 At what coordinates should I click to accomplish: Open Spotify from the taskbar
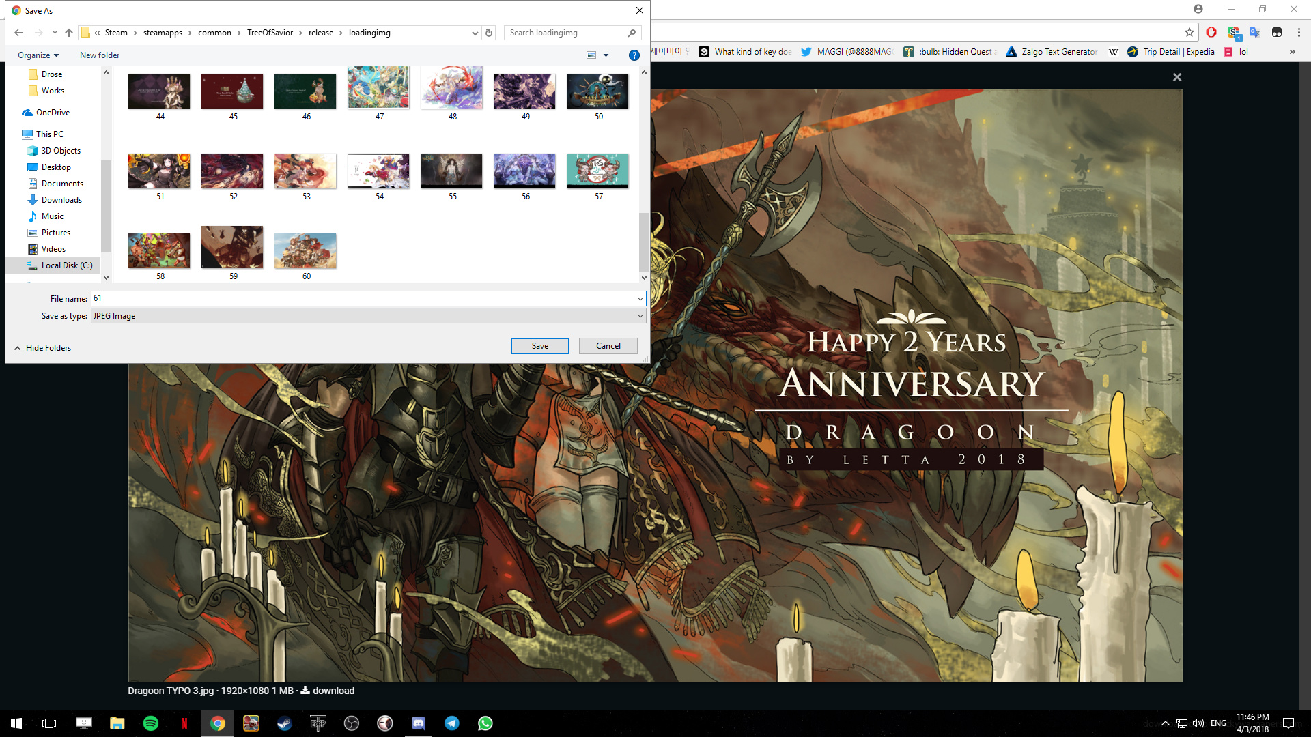(x=151, y=723)
